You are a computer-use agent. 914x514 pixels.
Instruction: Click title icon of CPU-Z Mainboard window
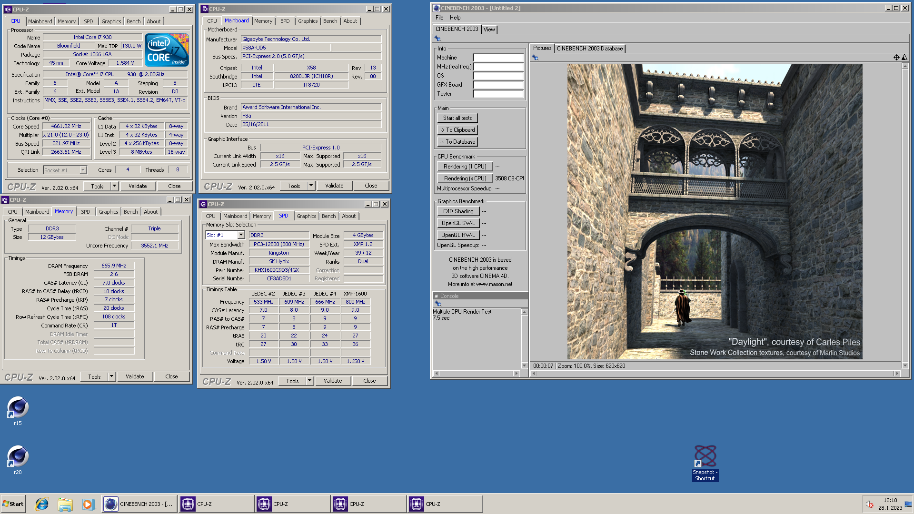[x=205, y=9]
